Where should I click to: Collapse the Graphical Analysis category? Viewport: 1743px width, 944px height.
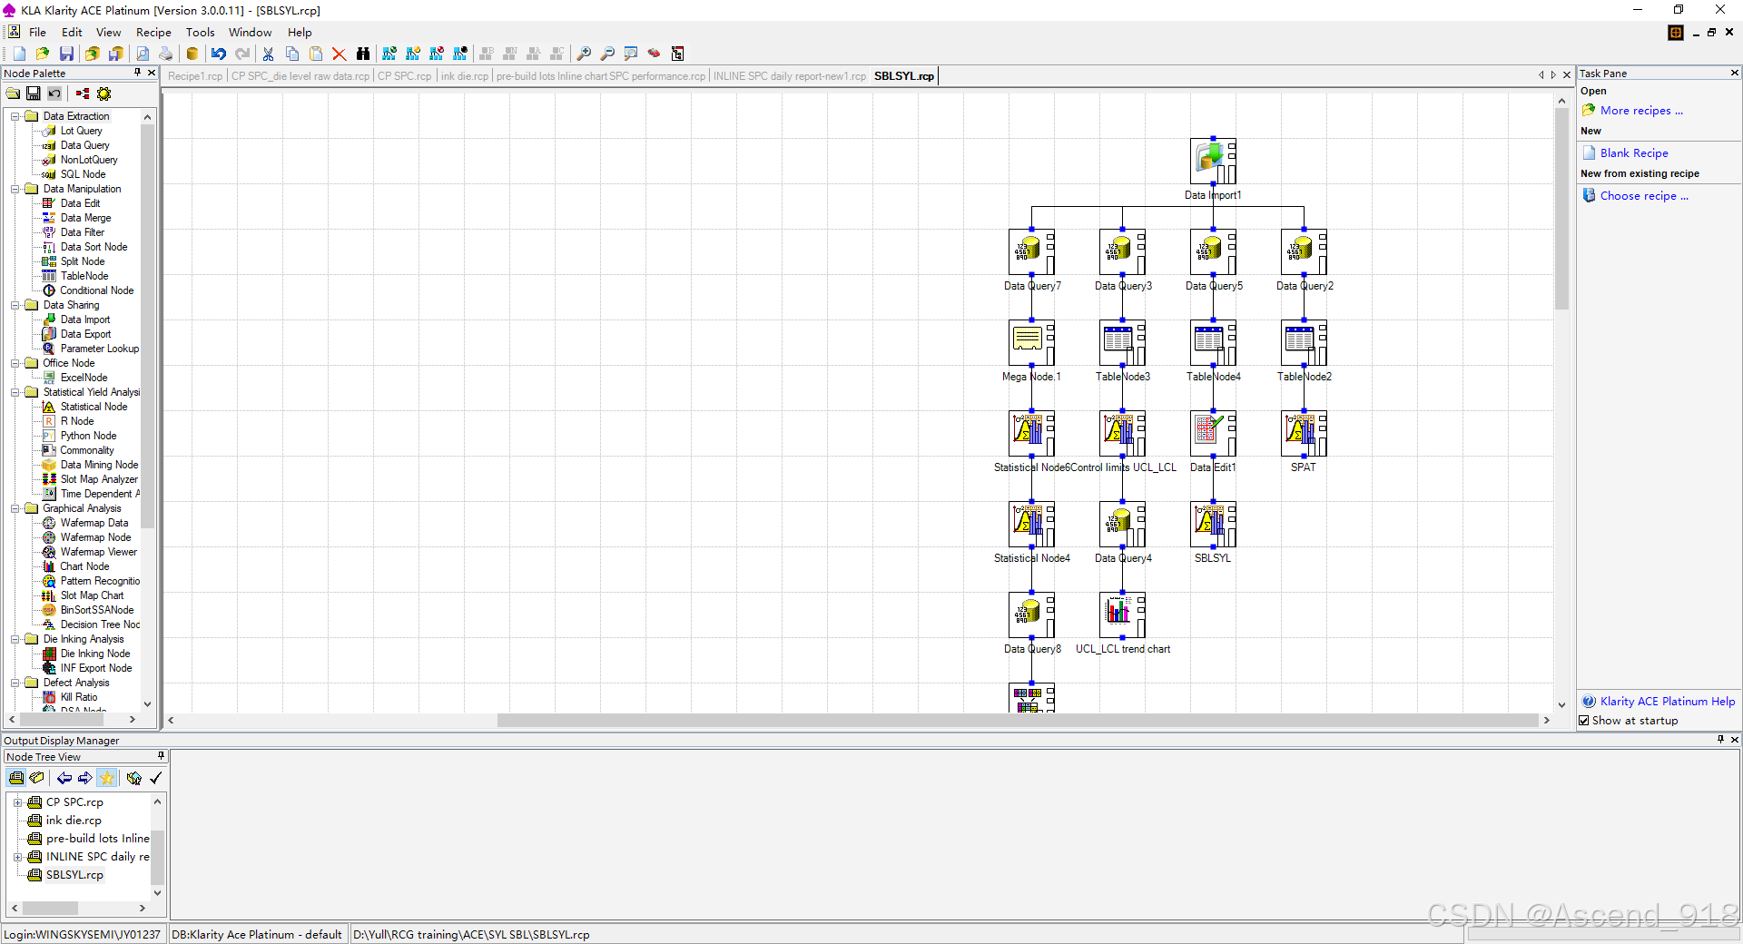(15, 508)
